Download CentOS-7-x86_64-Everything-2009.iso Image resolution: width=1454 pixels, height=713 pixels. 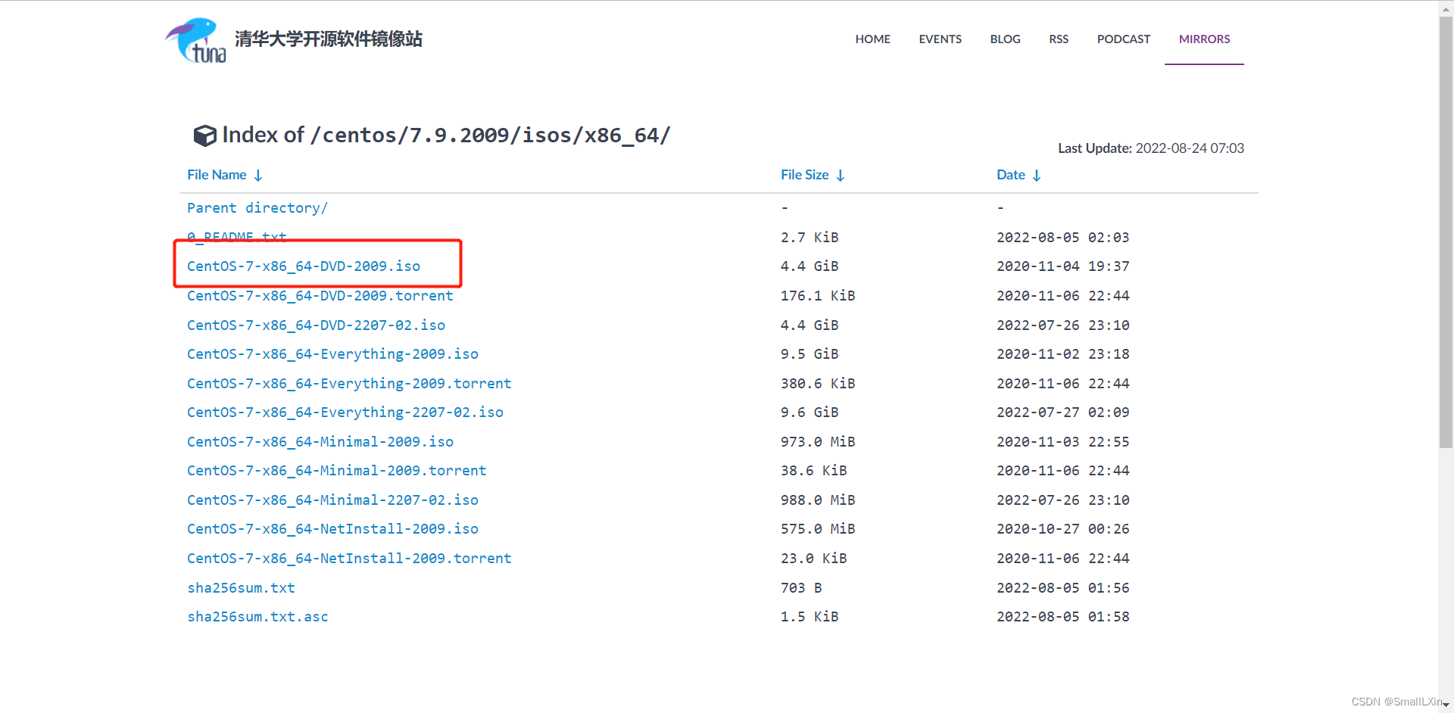332,354
